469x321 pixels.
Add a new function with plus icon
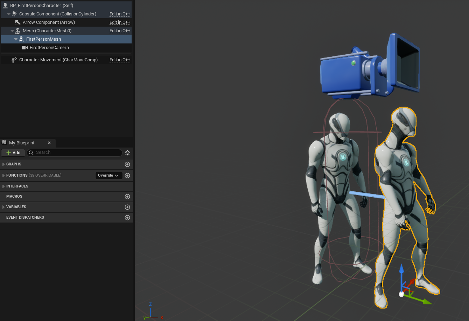pyautogui.click(x=127, y=176)
